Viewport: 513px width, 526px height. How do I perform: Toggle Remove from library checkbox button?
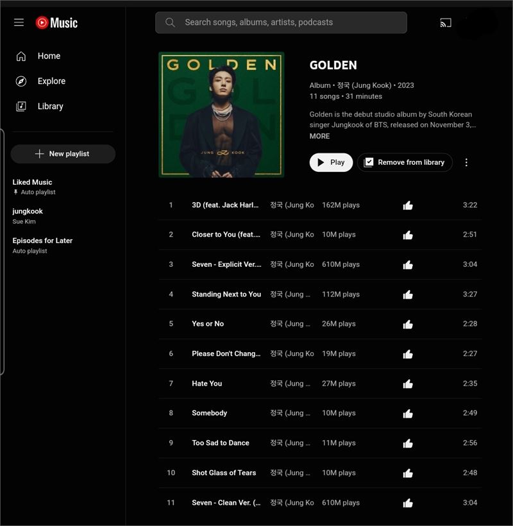(405, 162)
